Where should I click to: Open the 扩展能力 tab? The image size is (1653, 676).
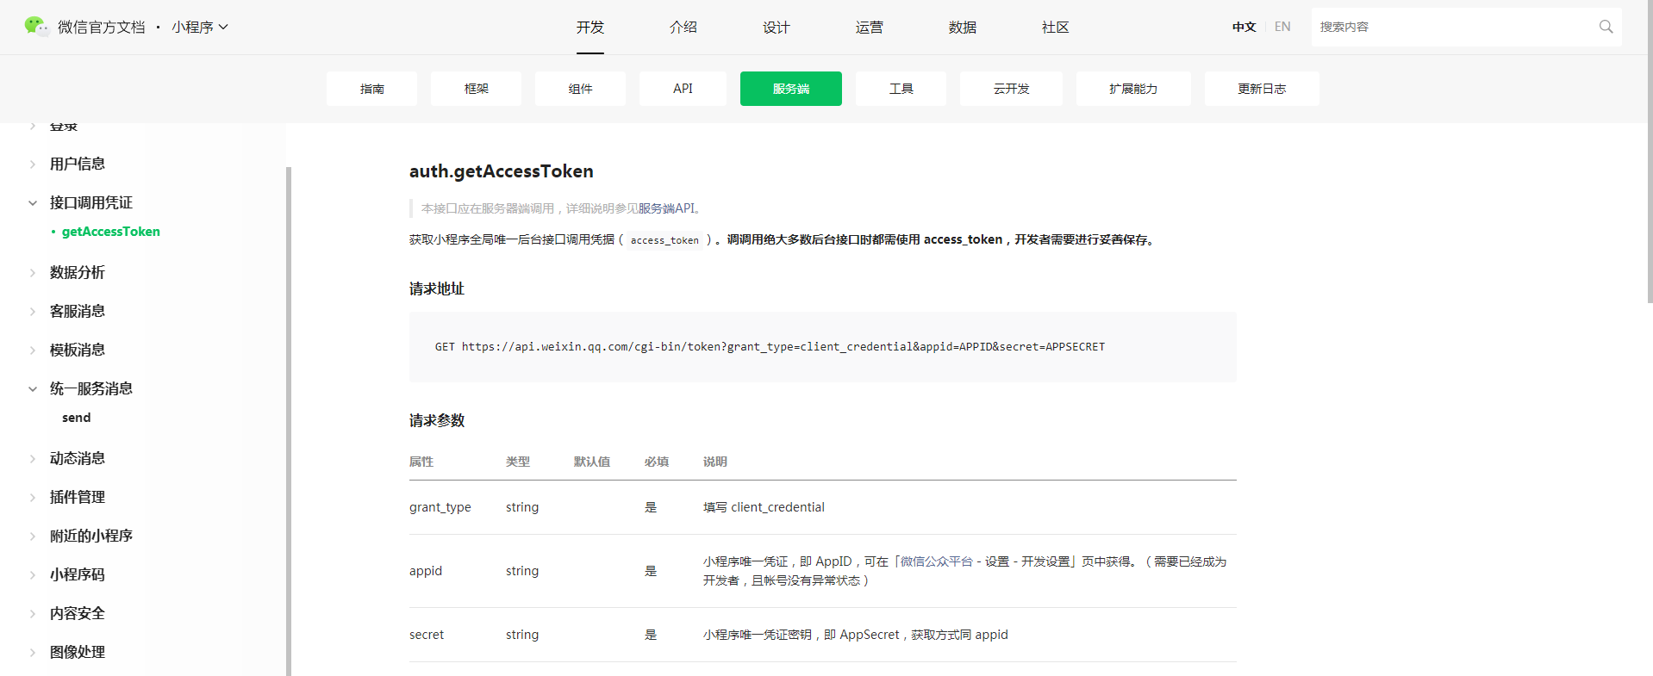point(1133,89)
